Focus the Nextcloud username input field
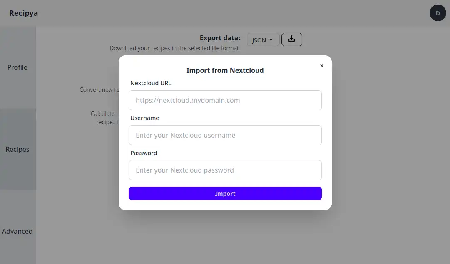 (225, 135)
